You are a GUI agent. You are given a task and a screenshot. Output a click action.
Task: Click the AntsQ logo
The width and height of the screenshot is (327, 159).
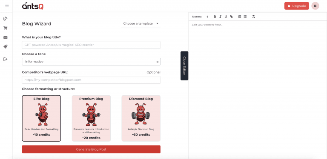33,6
